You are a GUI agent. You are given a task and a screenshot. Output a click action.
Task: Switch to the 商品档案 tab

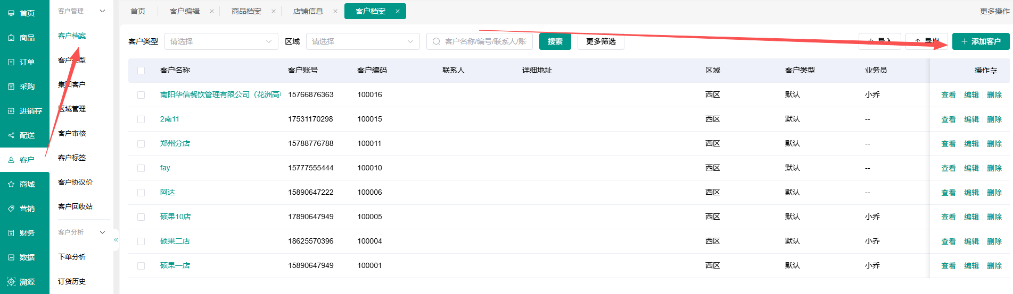[x=246, y=11]
